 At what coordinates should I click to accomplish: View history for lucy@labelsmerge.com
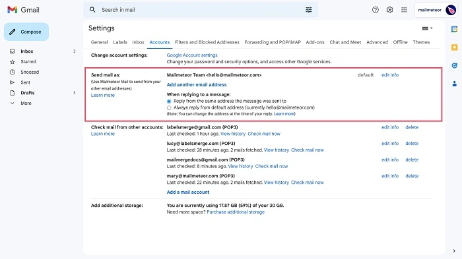point(277,150)
